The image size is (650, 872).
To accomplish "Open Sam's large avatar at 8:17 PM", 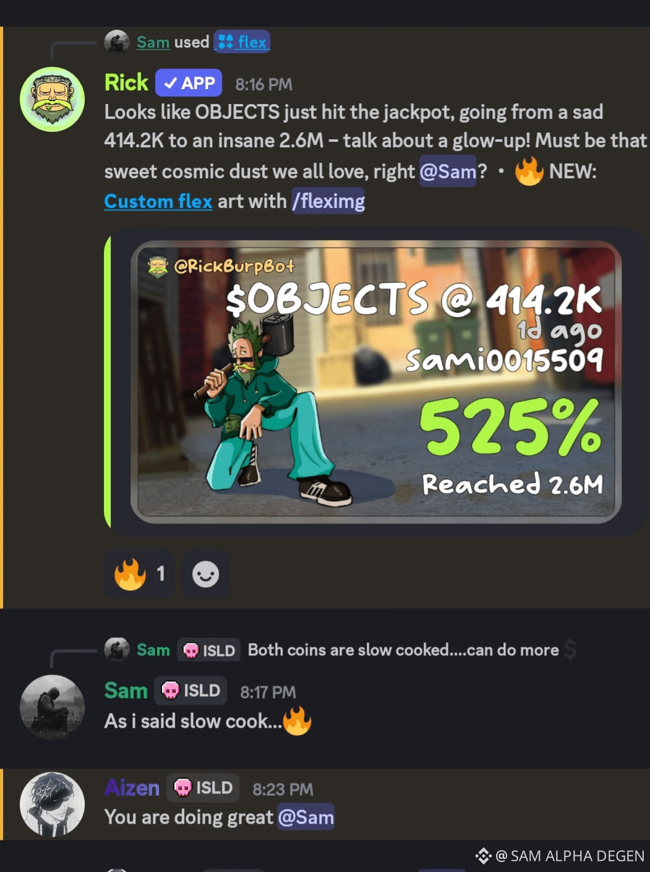I will point(52,707).
